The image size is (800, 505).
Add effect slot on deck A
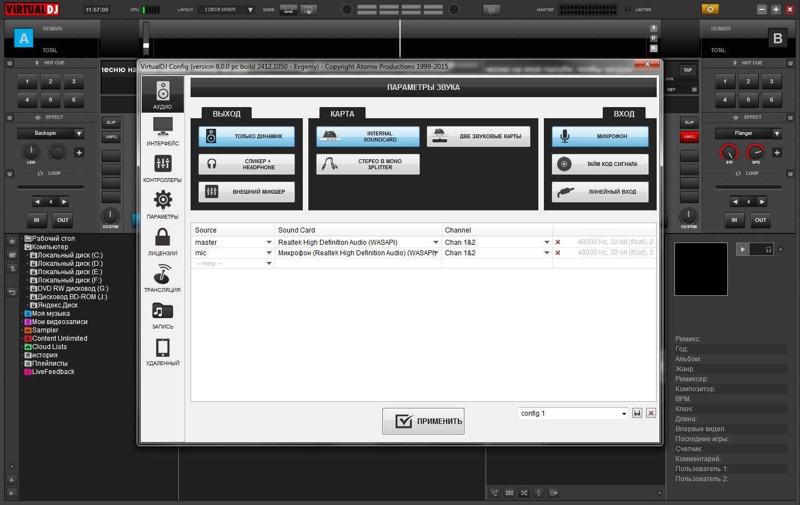[x=79, y=153]
